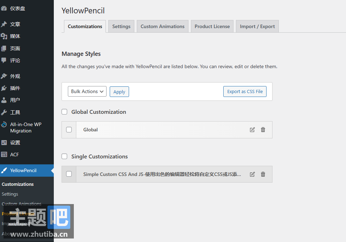This screenshot has height=242, width=346.
Task: Open 文章 in the sidebar
Action: click(15, 24)
